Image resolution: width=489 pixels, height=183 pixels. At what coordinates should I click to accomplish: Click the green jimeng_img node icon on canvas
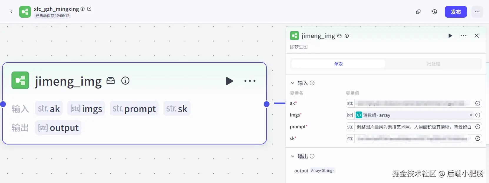point(20,80)
